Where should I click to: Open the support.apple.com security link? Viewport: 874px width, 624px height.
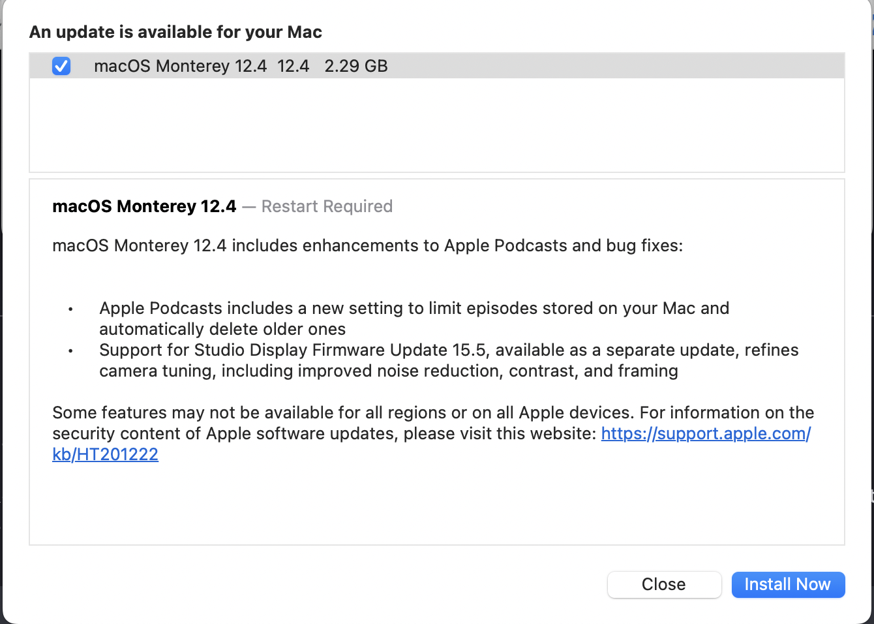pyautogui.click(x=705, y=433)
